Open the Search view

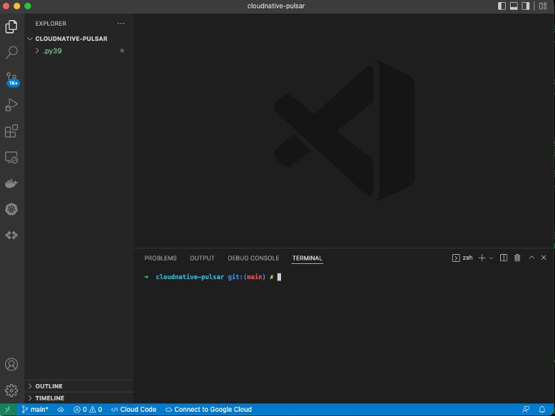click(11, 52)
